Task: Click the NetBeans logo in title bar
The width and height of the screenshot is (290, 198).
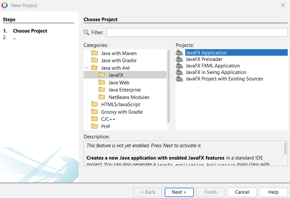Action: coord(5,5)
